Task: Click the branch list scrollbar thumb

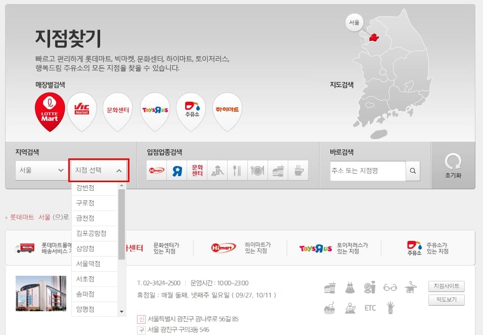Action: pyautogui.click(x=122, y=224)
